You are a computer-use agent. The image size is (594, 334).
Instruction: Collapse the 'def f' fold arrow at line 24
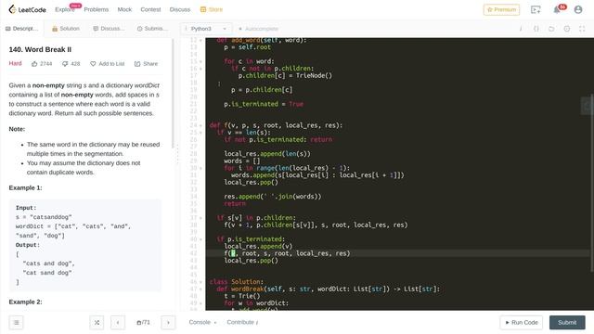pos(200,125)
